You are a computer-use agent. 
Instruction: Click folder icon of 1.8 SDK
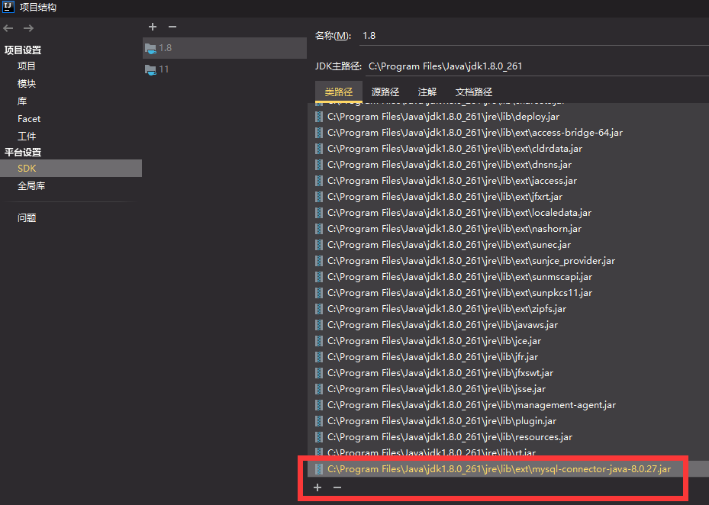click(x=150, y=48)
